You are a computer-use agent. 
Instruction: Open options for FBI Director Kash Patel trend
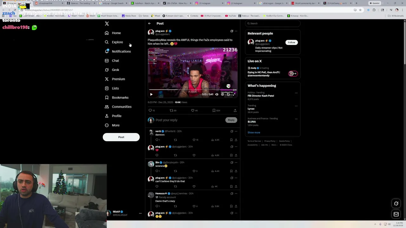[296, 93]
